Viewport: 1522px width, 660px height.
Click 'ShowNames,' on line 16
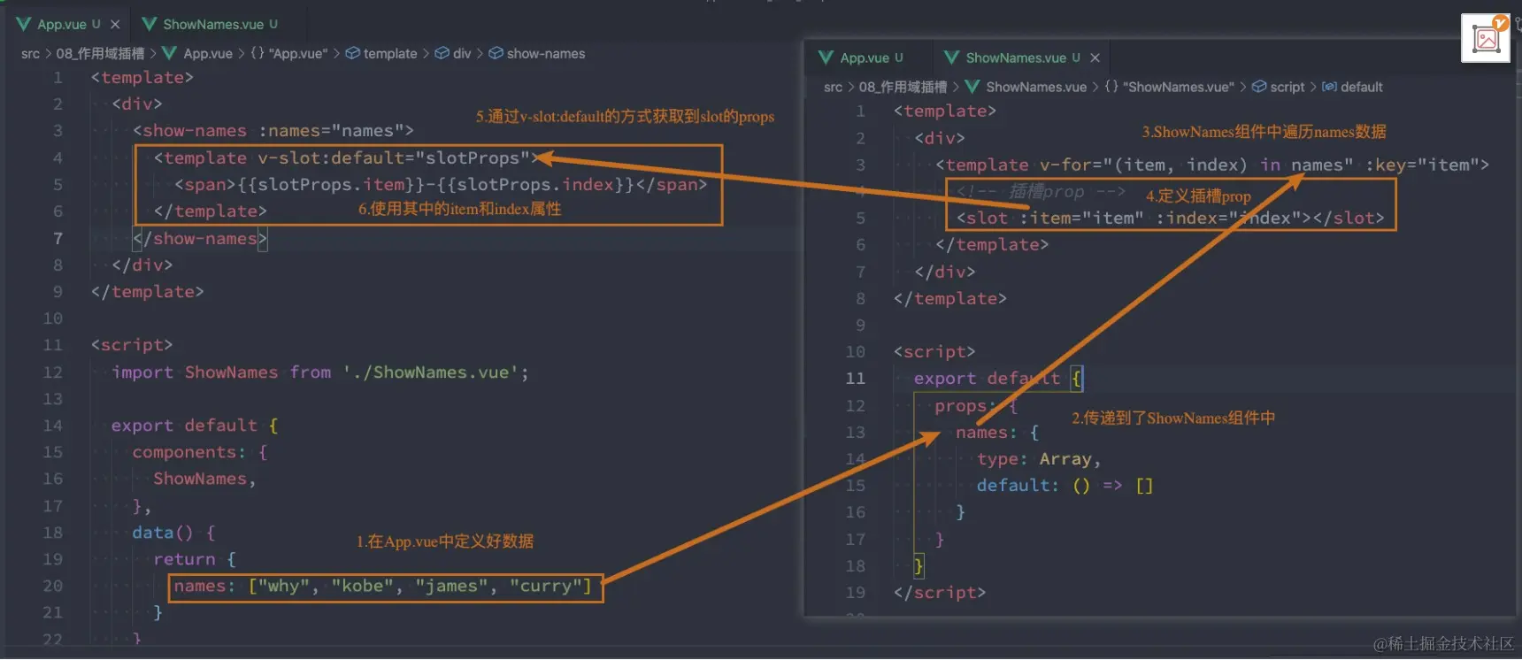[x=204, y=479]
